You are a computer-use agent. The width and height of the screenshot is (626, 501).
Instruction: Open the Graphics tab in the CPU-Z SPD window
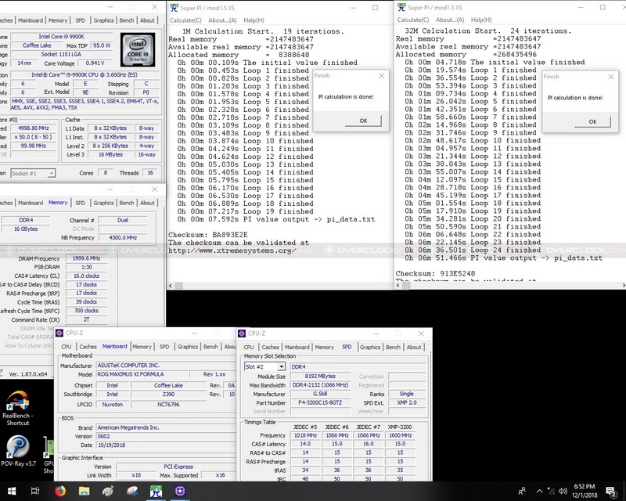pos(370,348)
